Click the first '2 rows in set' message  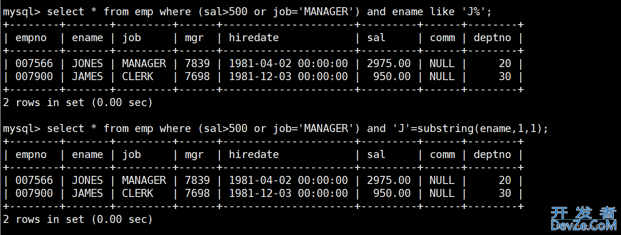pos(78,103)
